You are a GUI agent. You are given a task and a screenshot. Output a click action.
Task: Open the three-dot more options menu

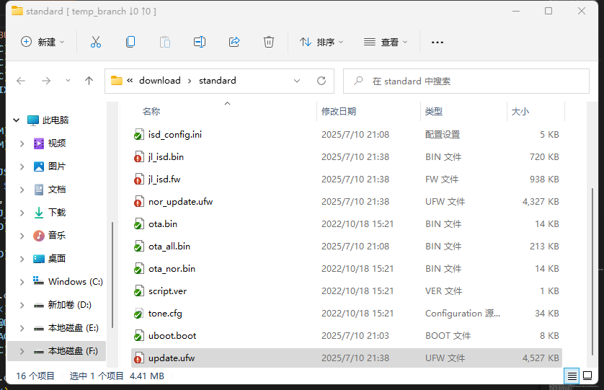(438, 42)
